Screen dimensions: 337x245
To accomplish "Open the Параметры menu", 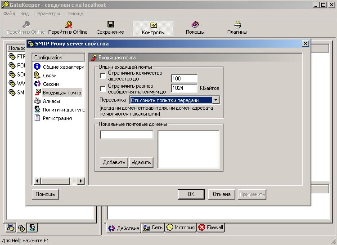I will [47, 13].
